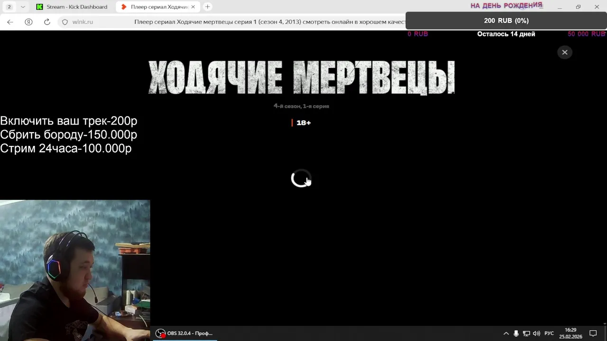Click the '200 RUB (0%)' donation goal bar

pyautogui.click(x=506, y=20)
